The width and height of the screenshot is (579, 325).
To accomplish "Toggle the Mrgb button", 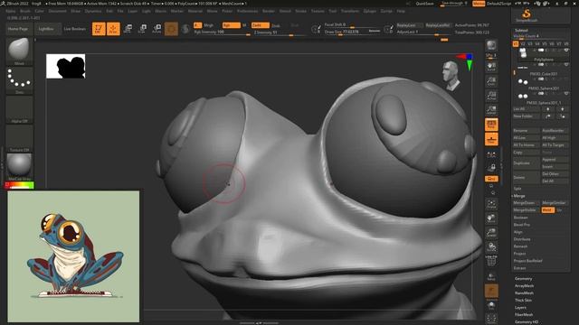I will [x=209, y=25].
